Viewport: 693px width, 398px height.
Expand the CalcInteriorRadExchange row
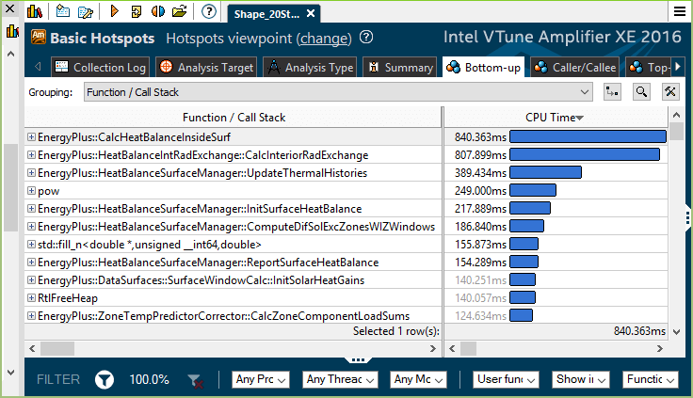coord(31,154)
